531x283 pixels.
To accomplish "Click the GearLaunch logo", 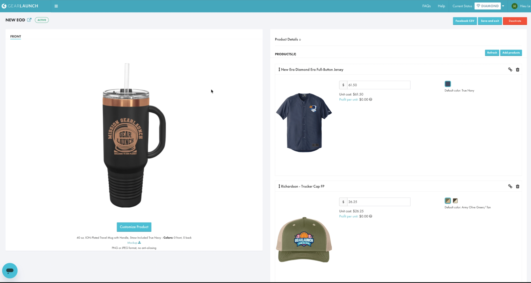I will 20,6.
